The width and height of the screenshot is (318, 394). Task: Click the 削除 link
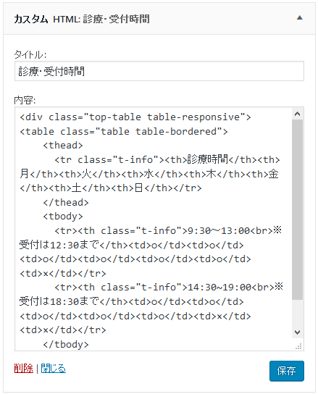pos(24,369)
